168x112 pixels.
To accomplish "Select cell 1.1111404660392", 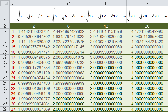I will (x=34, y=42).
